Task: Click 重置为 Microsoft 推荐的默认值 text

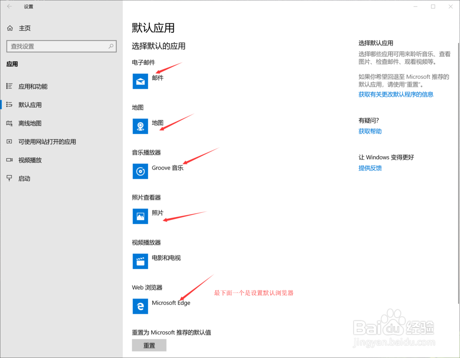Action: click(171, 333)
